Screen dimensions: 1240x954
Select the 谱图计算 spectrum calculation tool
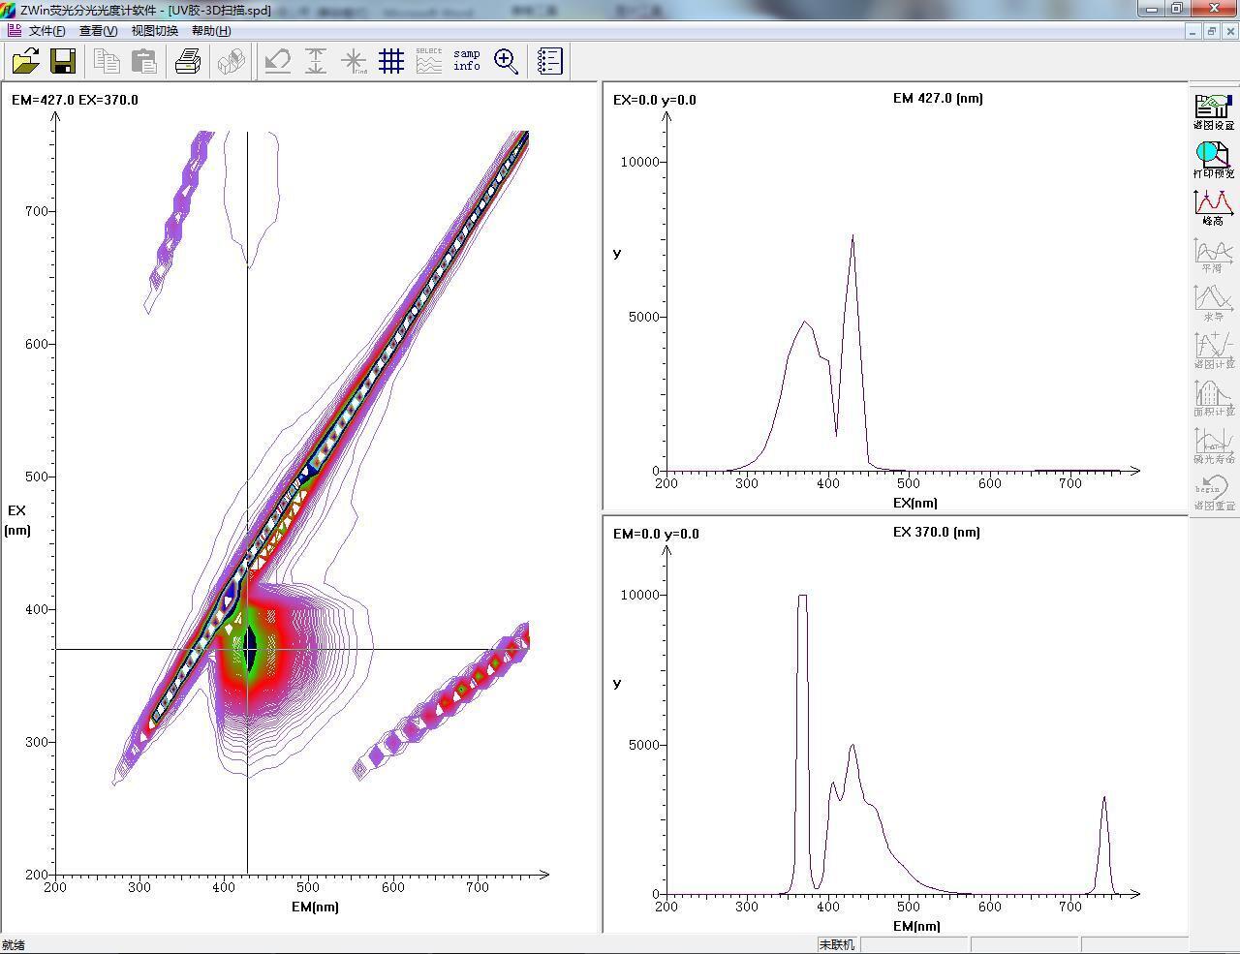point(1213,350)
